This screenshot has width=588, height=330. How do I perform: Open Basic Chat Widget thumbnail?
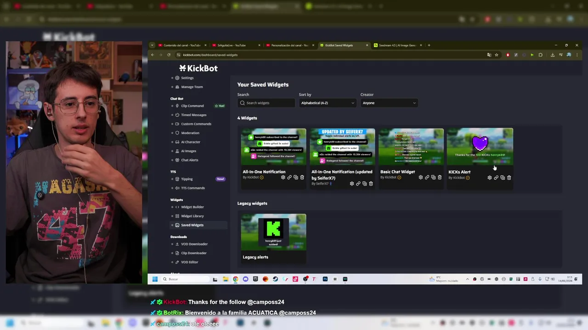pyautogui.click(x=411, y=147)
